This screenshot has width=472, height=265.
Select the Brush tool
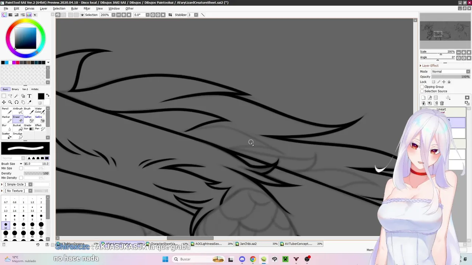click(x=28, y=110)
